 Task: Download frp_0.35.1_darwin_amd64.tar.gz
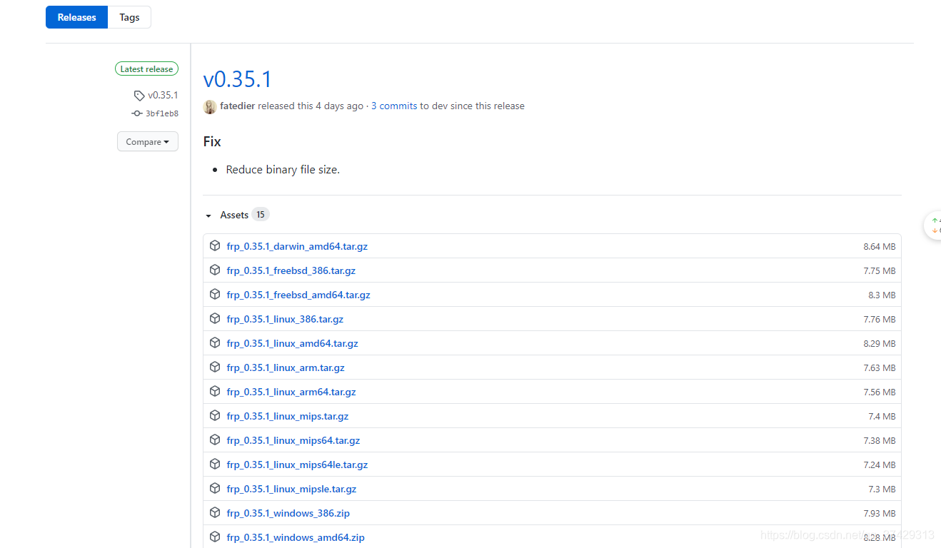click(x=297, y=246)
